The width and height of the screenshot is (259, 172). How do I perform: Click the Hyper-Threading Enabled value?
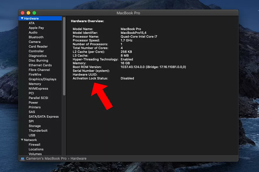click(x=127, y=59)
